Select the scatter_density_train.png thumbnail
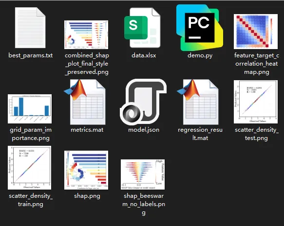 point(30,168)
